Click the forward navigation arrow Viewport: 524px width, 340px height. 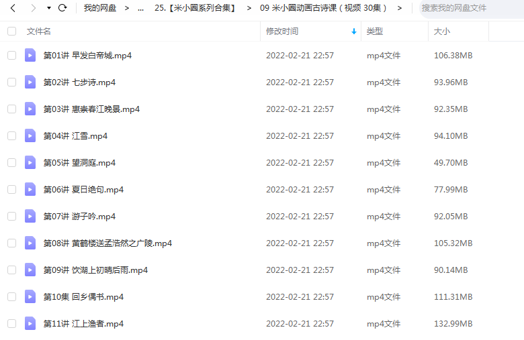click(x=33, y=8)
